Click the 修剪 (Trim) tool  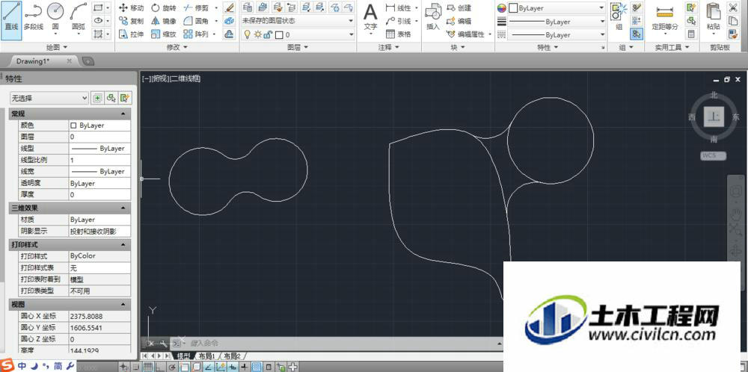coord(196,7)
